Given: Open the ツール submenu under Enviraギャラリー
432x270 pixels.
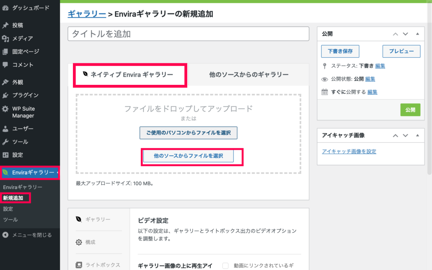Looking at the screenshot, I should click(x=11, y=219).
